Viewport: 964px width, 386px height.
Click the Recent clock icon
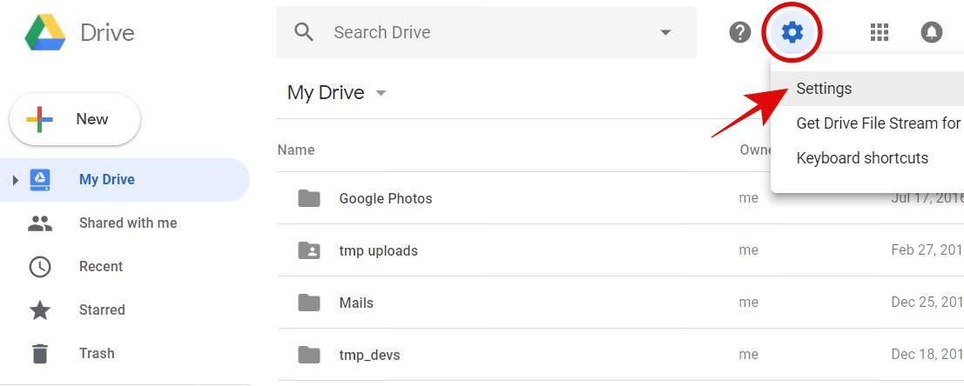coord(40,266)
